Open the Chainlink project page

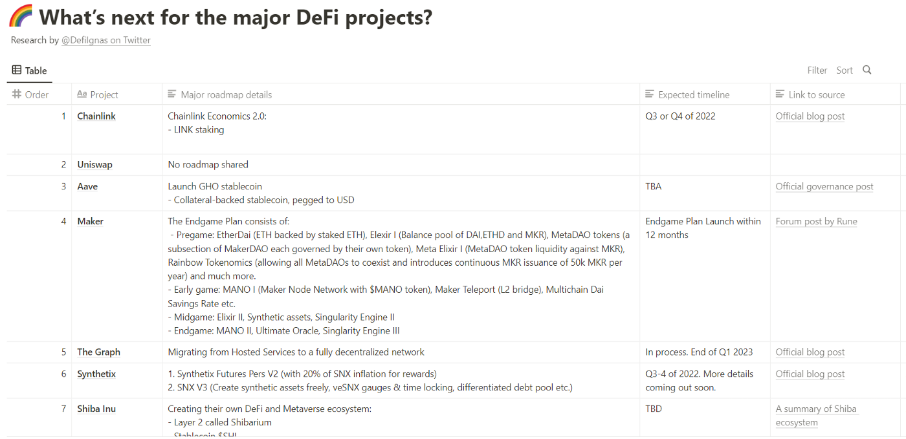tap(96, 116)
